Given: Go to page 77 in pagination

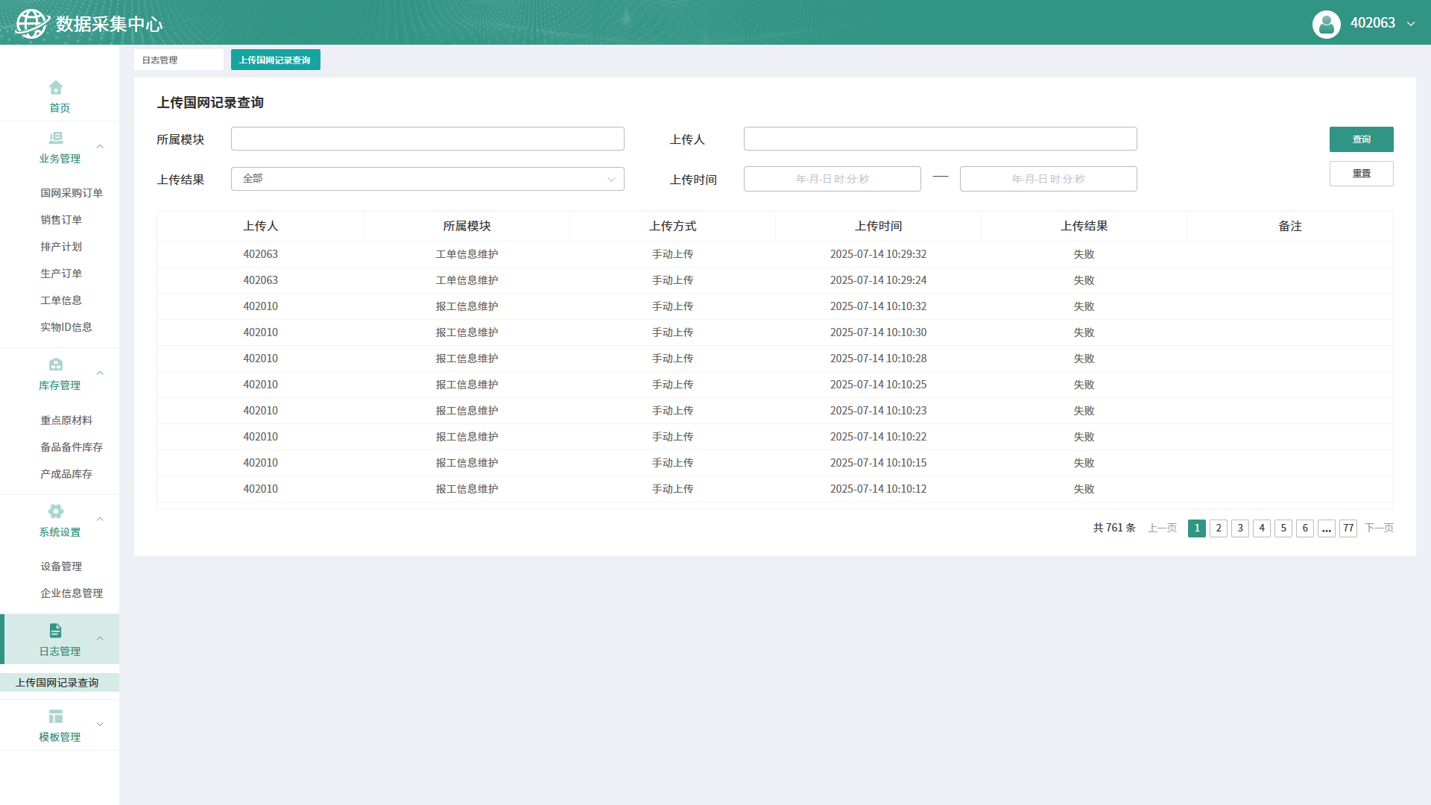Looking at the screenshot, I should click(x=1348, y=528).
